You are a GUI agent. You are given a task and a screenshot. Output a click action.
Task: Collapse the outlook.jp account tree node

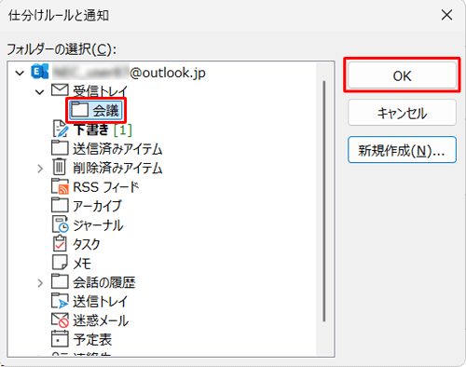click(x=20, y=74)
